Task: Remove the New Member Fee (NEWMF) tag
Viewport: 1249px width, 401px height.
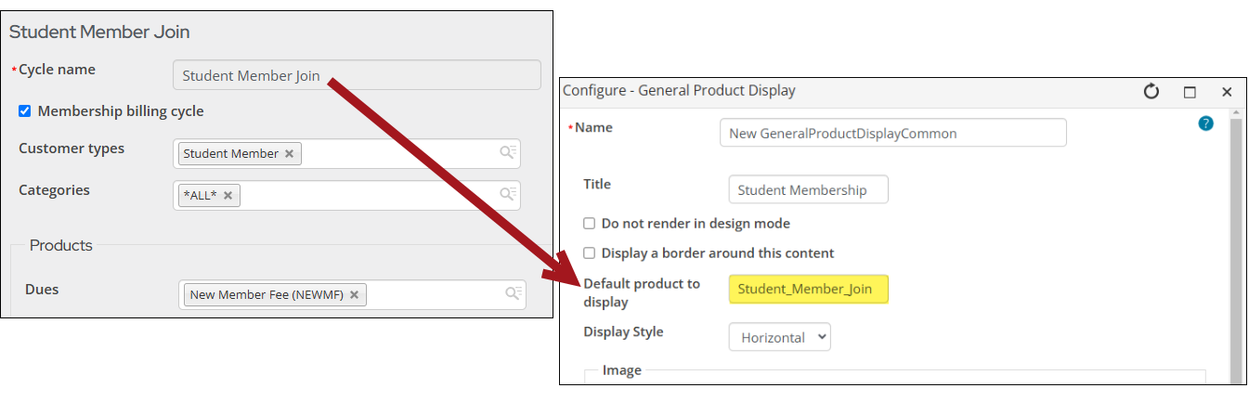Action: point(354,295)
